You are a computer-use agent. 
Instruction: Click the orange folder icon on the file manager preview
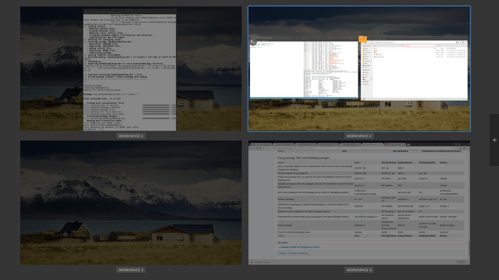363,39
